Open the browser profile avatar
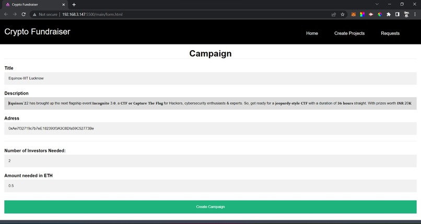Viewport: 421px width, 224px height. coord(406,15)
